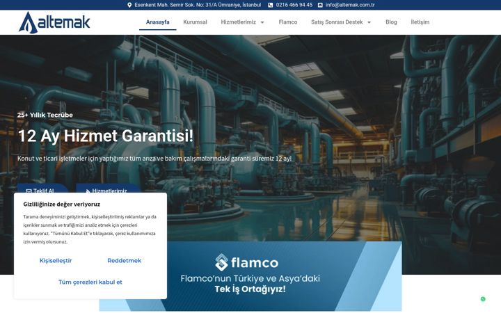This screenshot has height=313, width=501.
Task: Click the location pin icon in top bar
Action: click(x=129, y=5)
